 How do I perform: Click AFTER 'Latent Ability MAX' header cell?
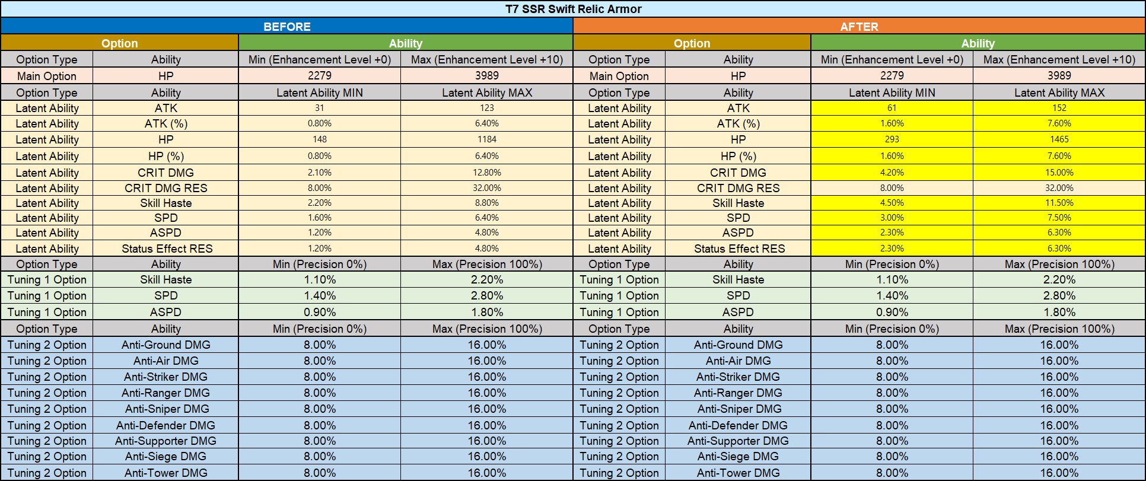click(1059, 93)
